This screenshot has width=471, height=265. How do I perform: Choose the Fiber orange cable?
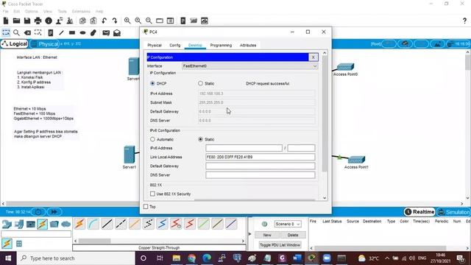pyautogui.click(x=135, y=224)
